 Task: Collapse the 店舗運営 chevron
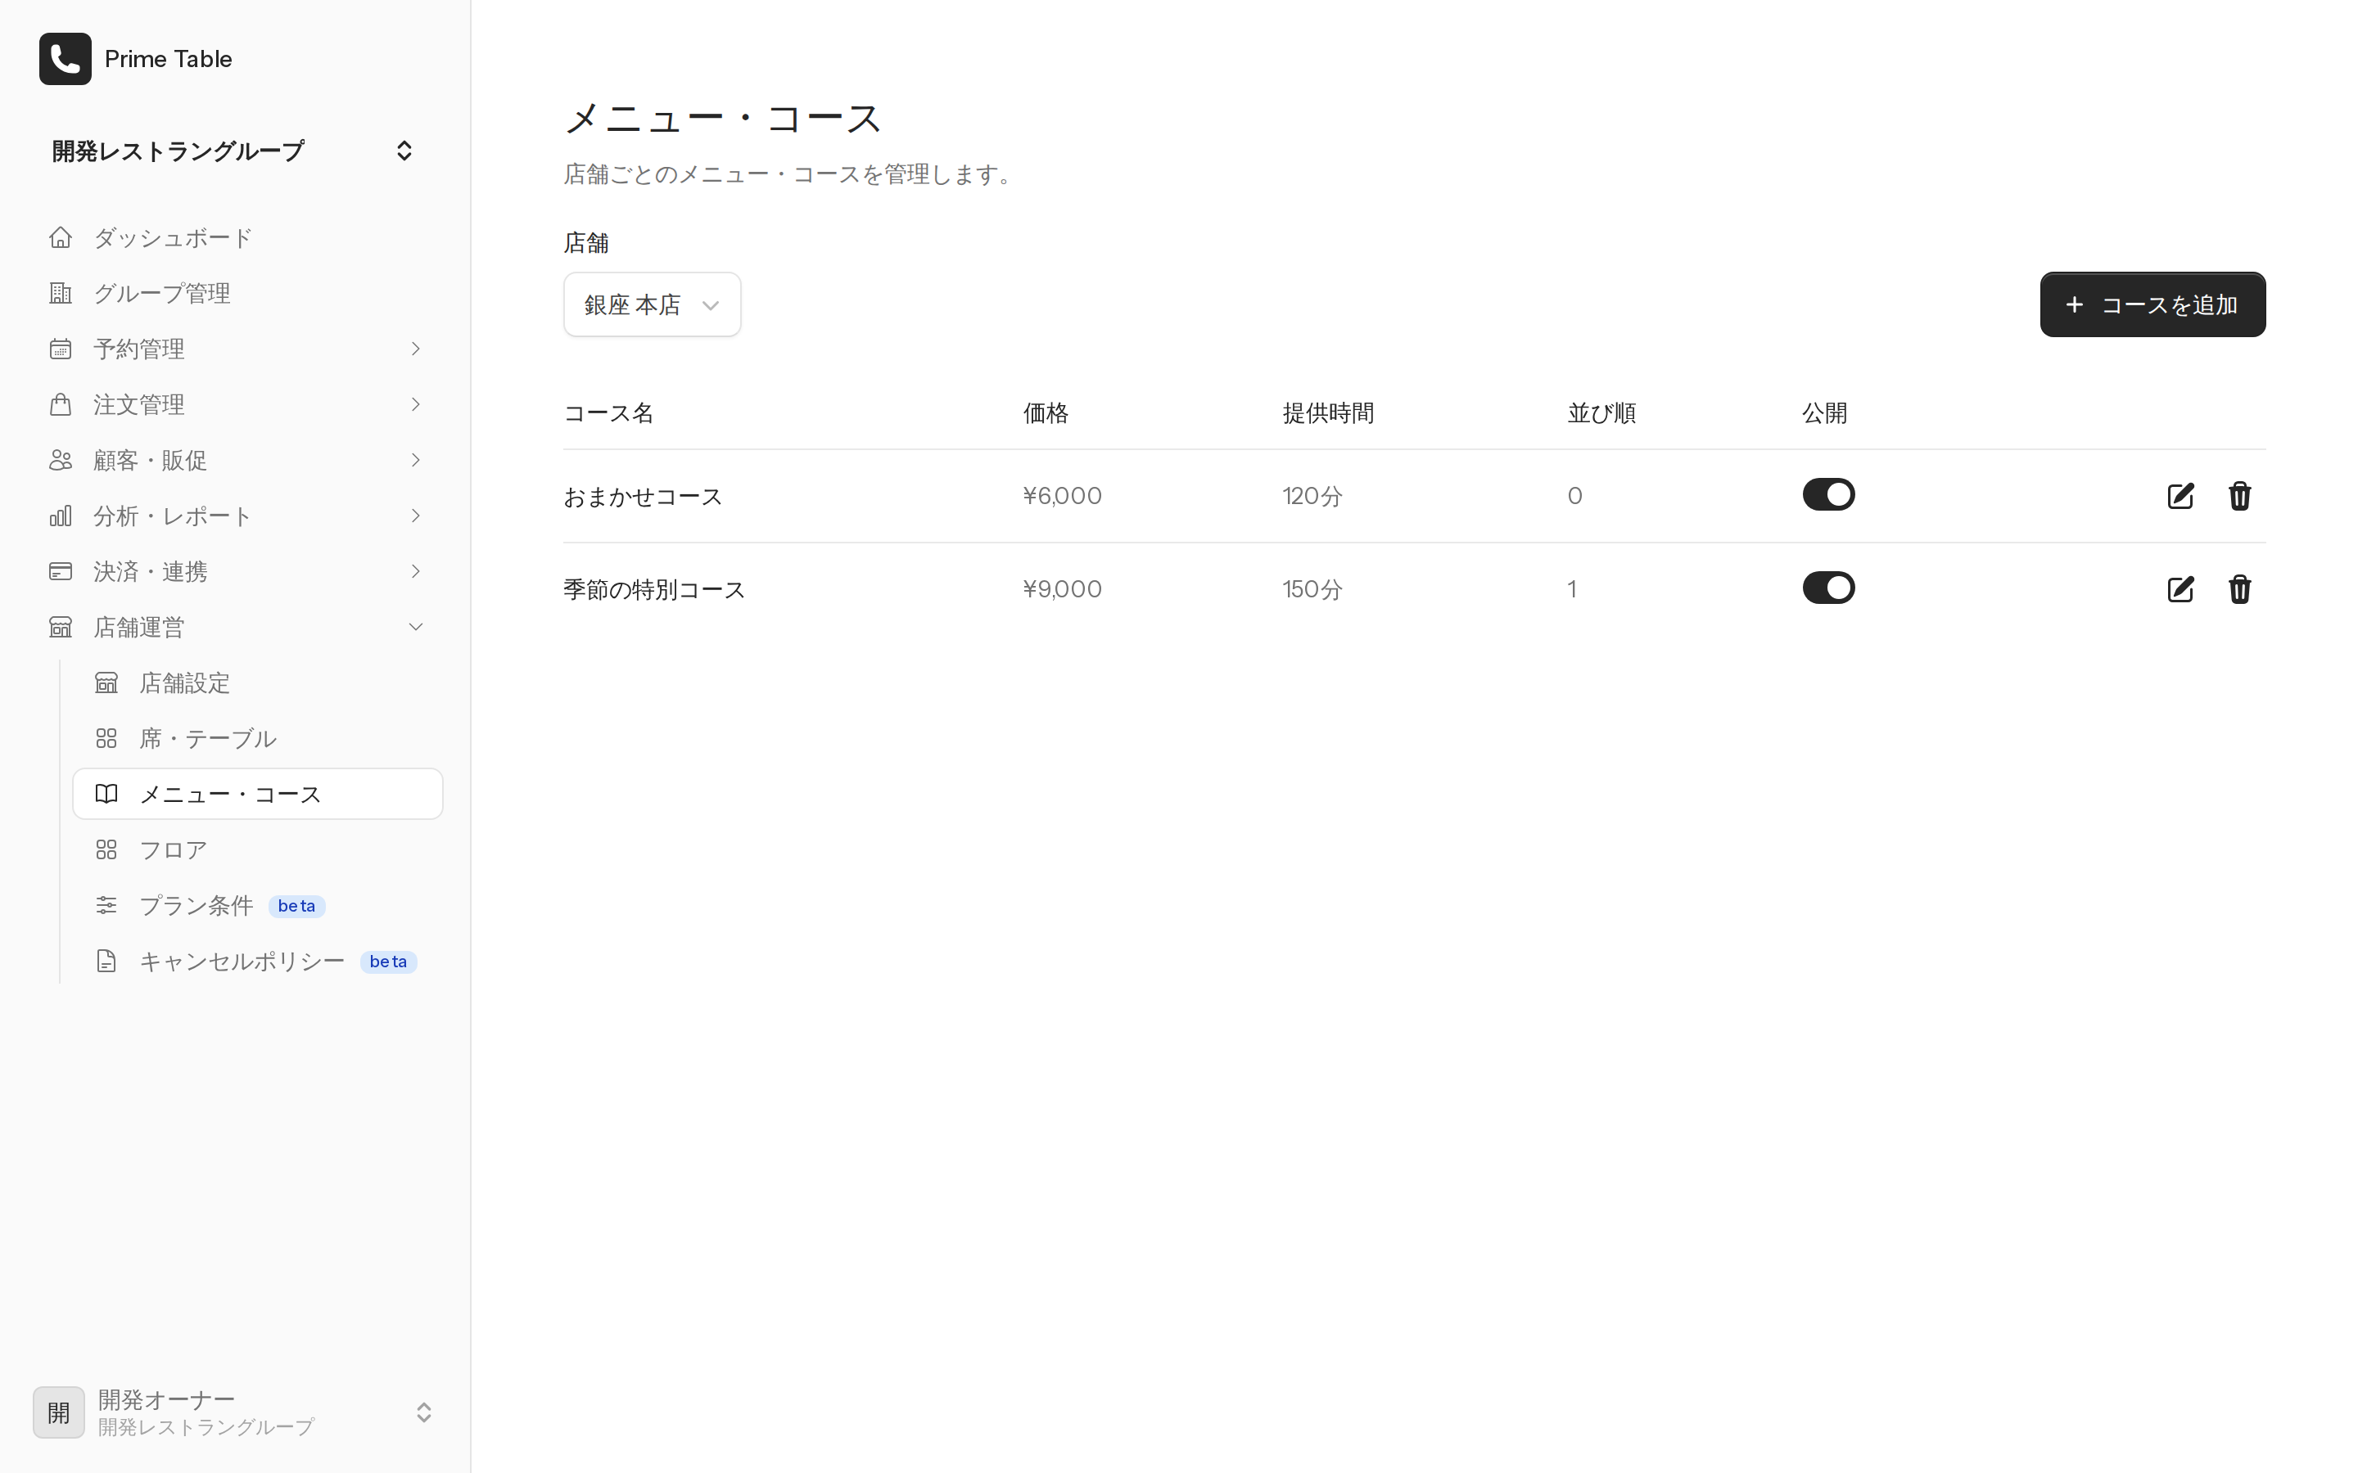pyautogui.click(x=415, y=628)
